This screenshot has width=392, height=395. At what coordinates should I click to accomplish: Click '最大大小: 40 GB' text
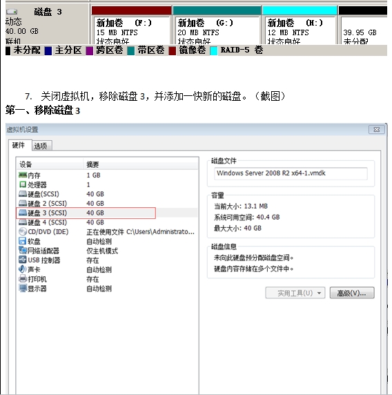pos(237,229)
